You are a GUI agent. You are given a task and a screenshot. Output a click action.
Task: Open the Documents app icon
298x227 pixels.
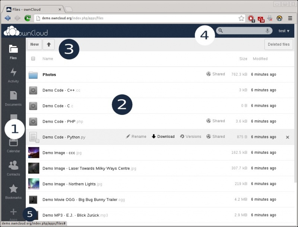13,95
